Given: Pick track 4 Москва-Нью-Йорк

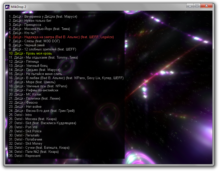Looking at the screenshot, I should pyautogui.click(x=39, y=29).
